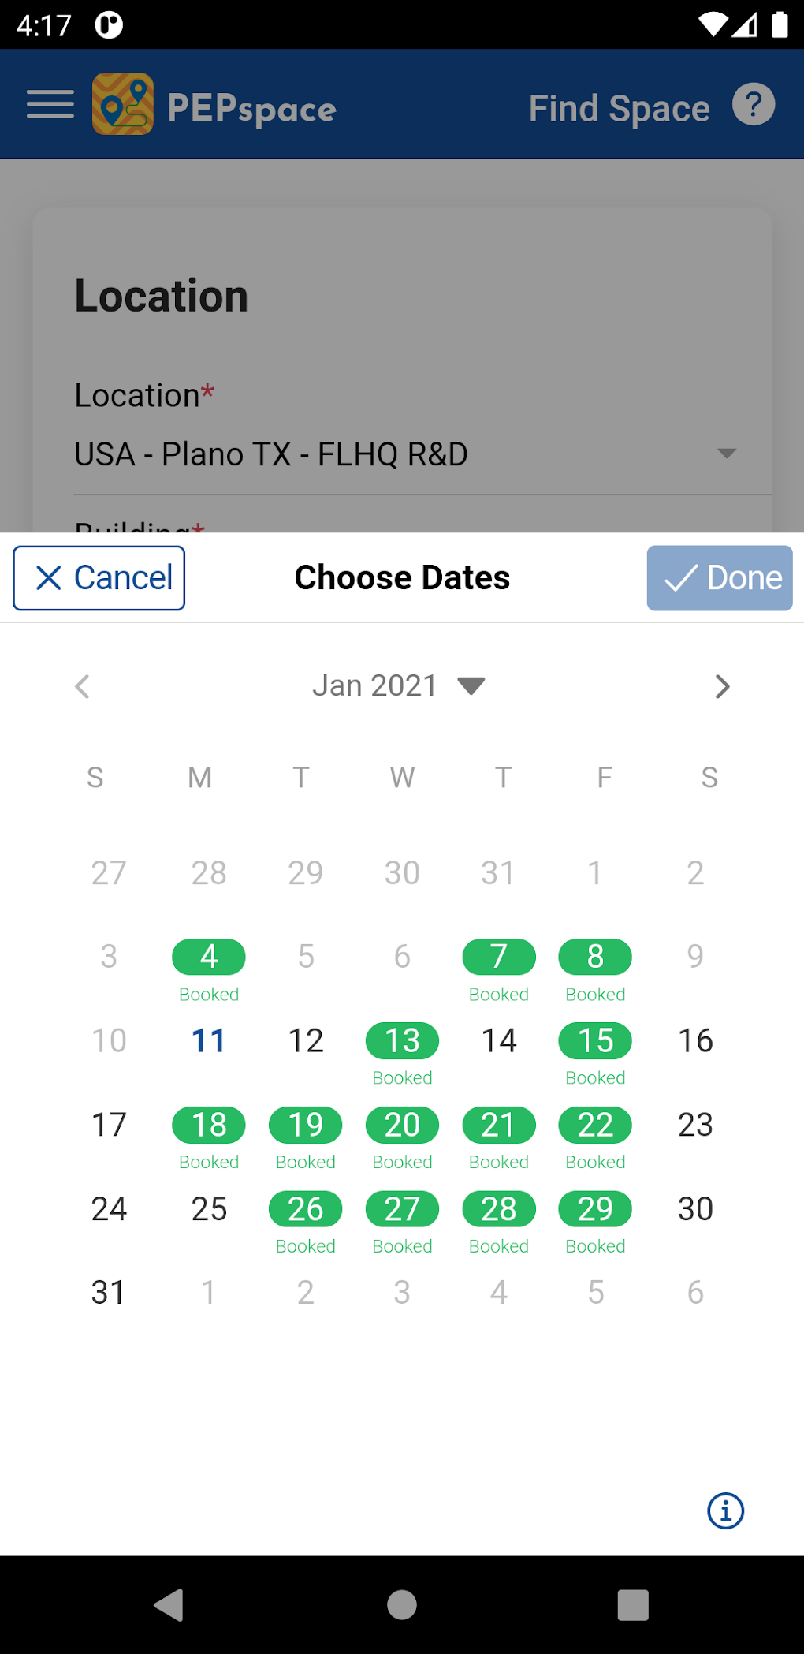This screenshot has width=804, height=1654.
Task: Cancel the date selection
Action: click(99, 578)
